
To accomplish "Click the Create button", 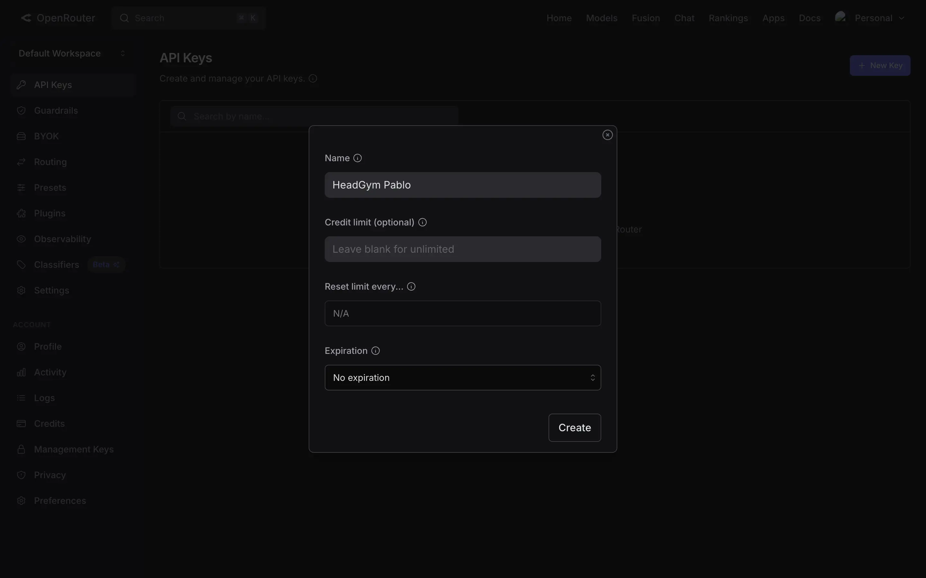I will point(575,428).
